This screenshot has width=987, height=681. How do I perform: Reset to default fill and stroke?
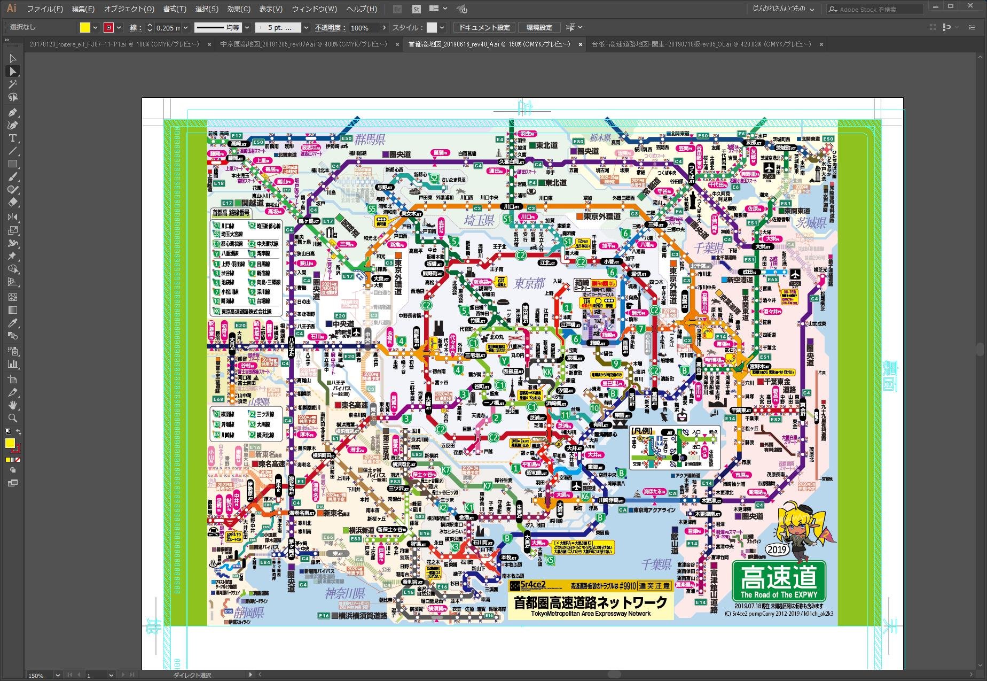[x=7, y=432]
